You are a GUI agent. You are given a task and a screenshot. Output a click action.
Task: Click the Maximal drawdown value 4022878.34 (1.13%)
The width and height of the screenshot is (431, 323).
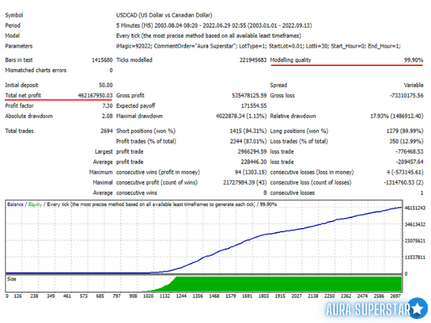pos(241,116)
